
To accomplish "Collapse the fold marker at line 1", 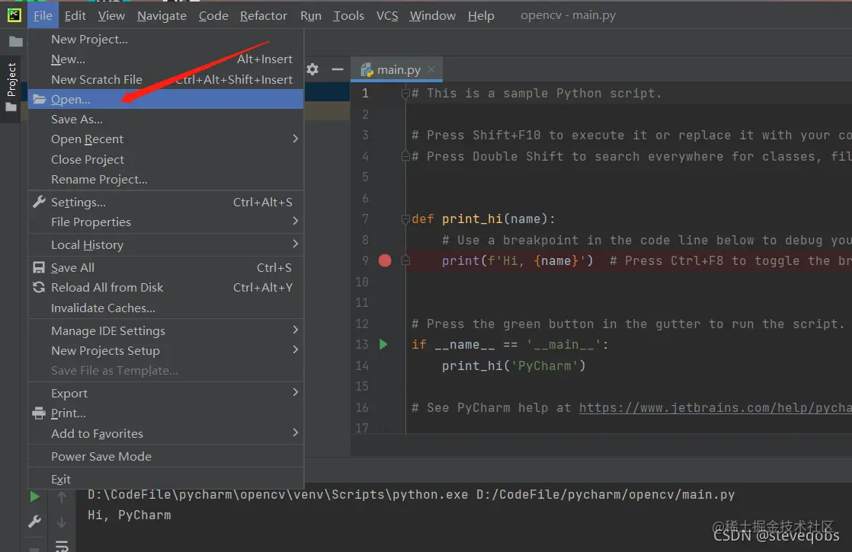I will click(x=405, y=94).
